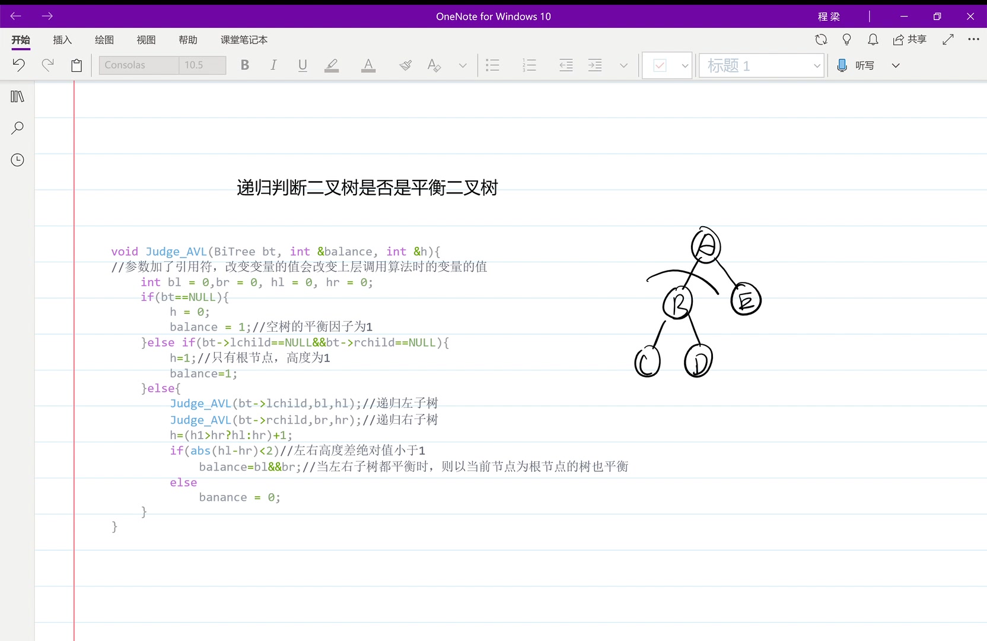The height and width of the screenshot is (641, 987).
Task: Click the line 'balance=bl&&br;'
Action: point(250,467)
